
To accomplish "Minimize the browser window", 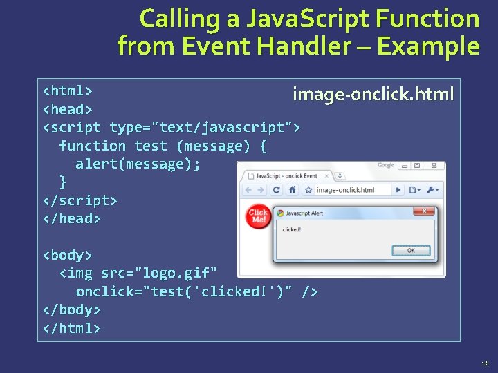I will tap(405, 166).
